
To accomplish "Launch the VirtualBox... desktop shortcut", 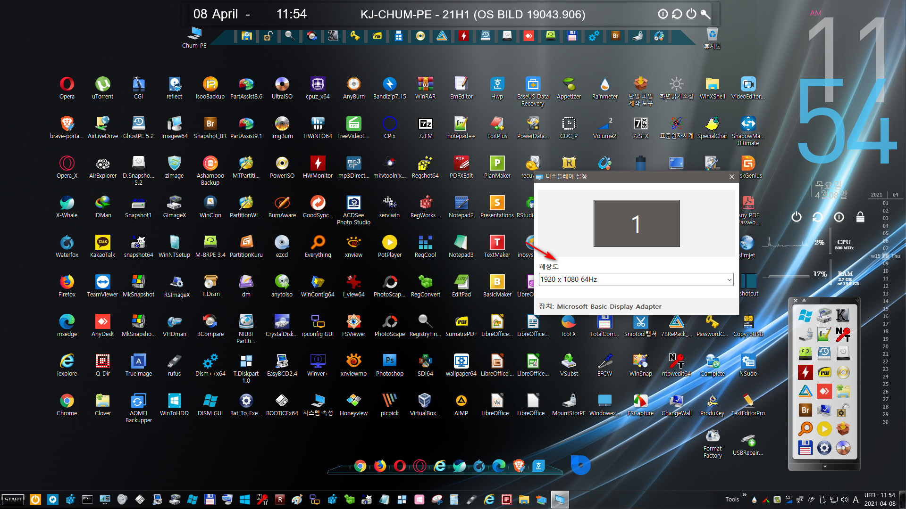I will point(425,404).
